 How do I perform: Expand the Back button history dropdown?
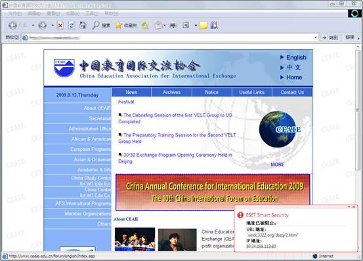click(33, 25)
